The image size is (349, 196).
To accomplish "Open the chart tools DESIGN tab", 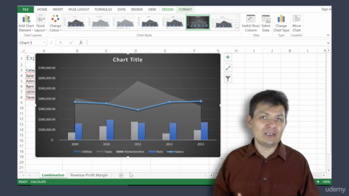I will pyautogui.click(x=167, y=9).
